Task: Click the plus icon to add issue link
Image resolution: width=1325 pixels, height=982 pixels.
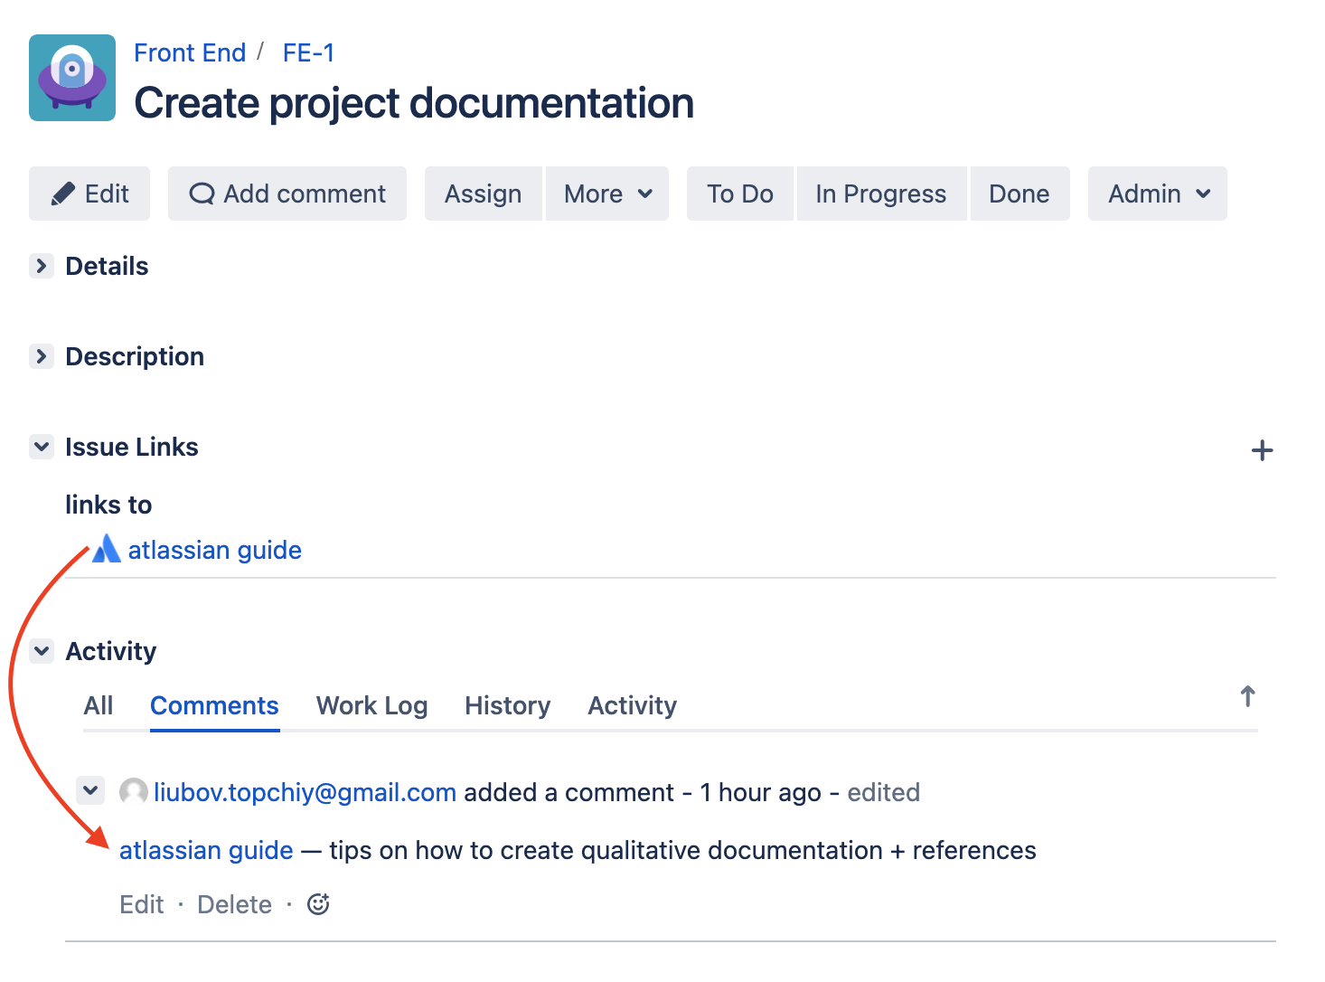Action: click(1262, 450)
